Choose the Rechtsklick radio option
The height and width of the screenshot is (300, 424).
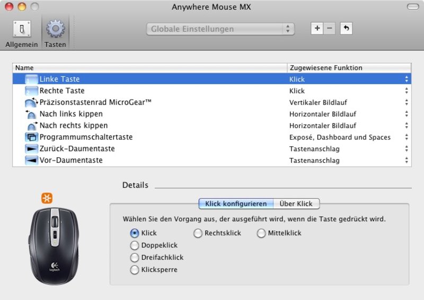198,233
